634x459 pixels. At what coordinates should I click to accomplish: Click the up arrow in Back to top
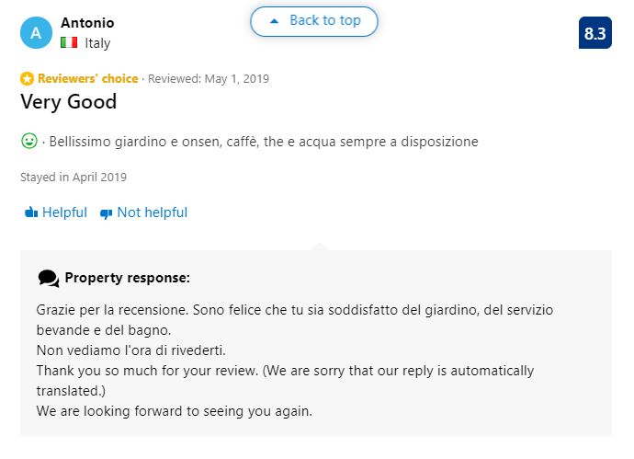[x=274, y=21]
